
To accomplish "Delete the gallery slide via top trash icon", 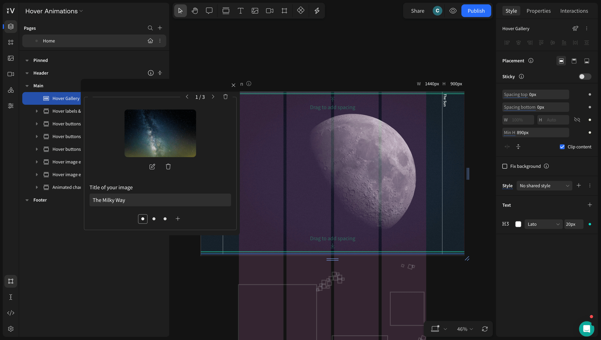I will pyautogui.click(x=225, y=97).
